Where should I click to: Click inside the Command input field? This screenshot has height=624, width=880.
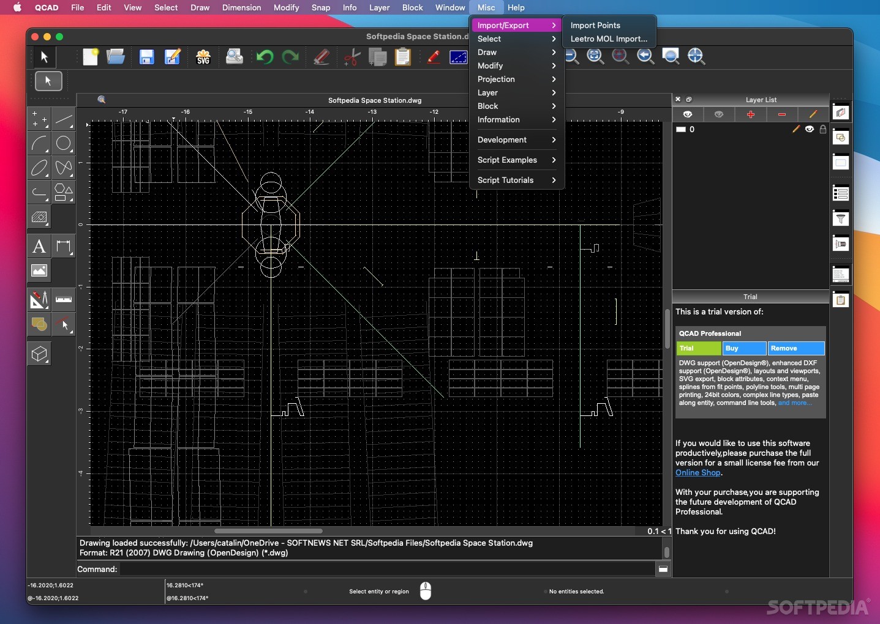(387, 569)
